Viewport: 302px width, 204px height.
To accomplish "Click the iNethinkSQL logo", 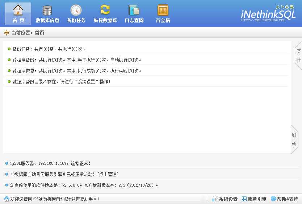I will pyautogui.click(x=268, y=15).
